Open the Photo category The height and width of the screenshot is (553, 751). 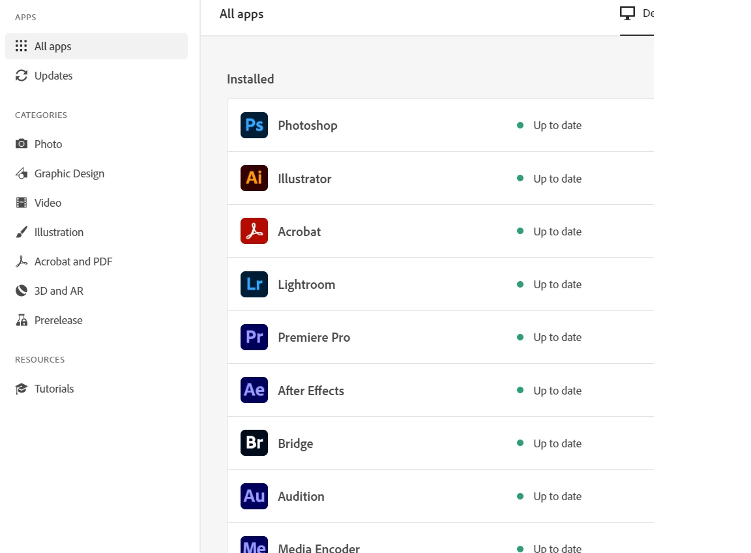[96, 143]
